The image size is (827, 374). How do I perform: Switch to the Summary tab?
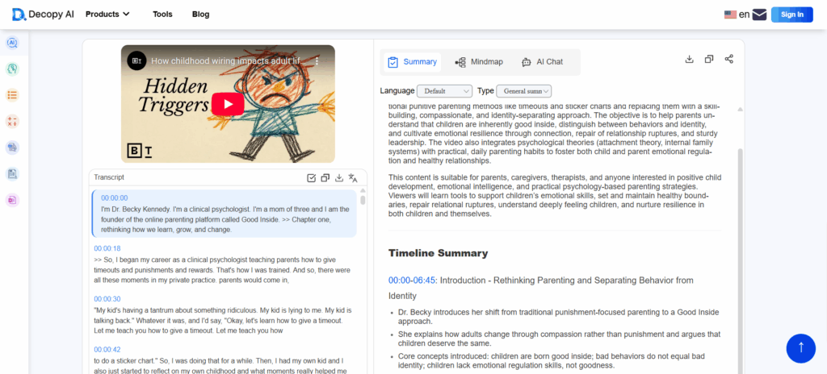click(413, 62)
